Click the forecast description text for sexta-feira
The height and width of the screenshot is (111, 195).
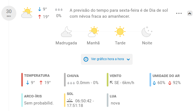[119, 13]
